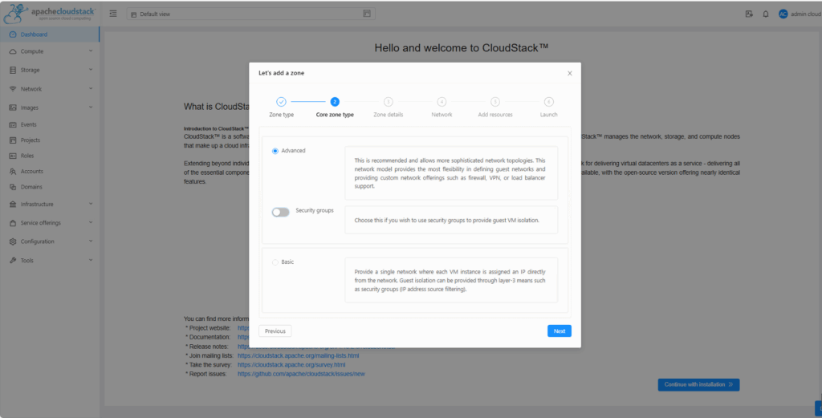The width and height of the screenshot is (822, 418).
Task: Open notifications via the bell icon
Action: (x=765, y=14)
